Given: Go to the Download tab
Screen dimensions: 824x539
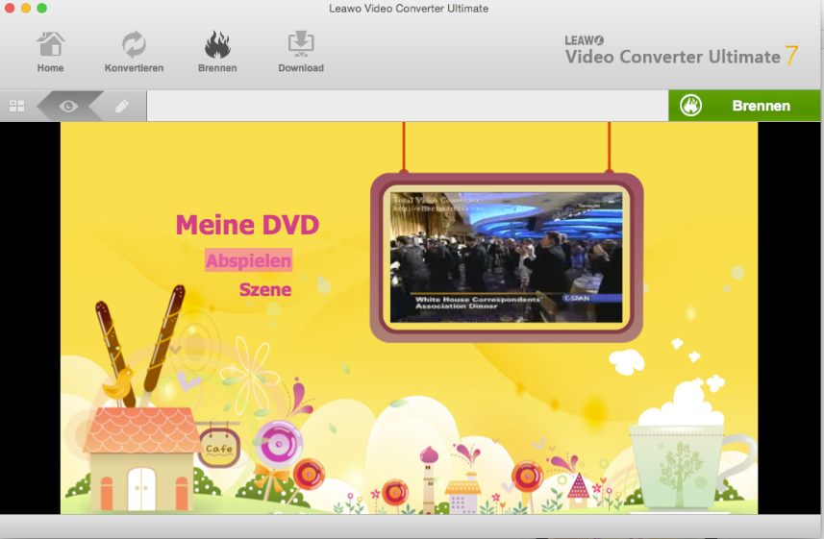Looking at the screenshot, I should pos(301,52).
